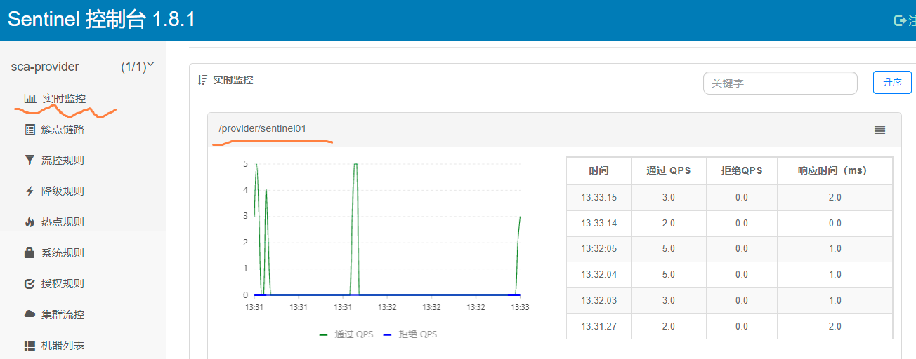Click the grid list icon beside 机器列表
Image resolution: width=916 pixels, height=359 pixels.
(30, 346)
